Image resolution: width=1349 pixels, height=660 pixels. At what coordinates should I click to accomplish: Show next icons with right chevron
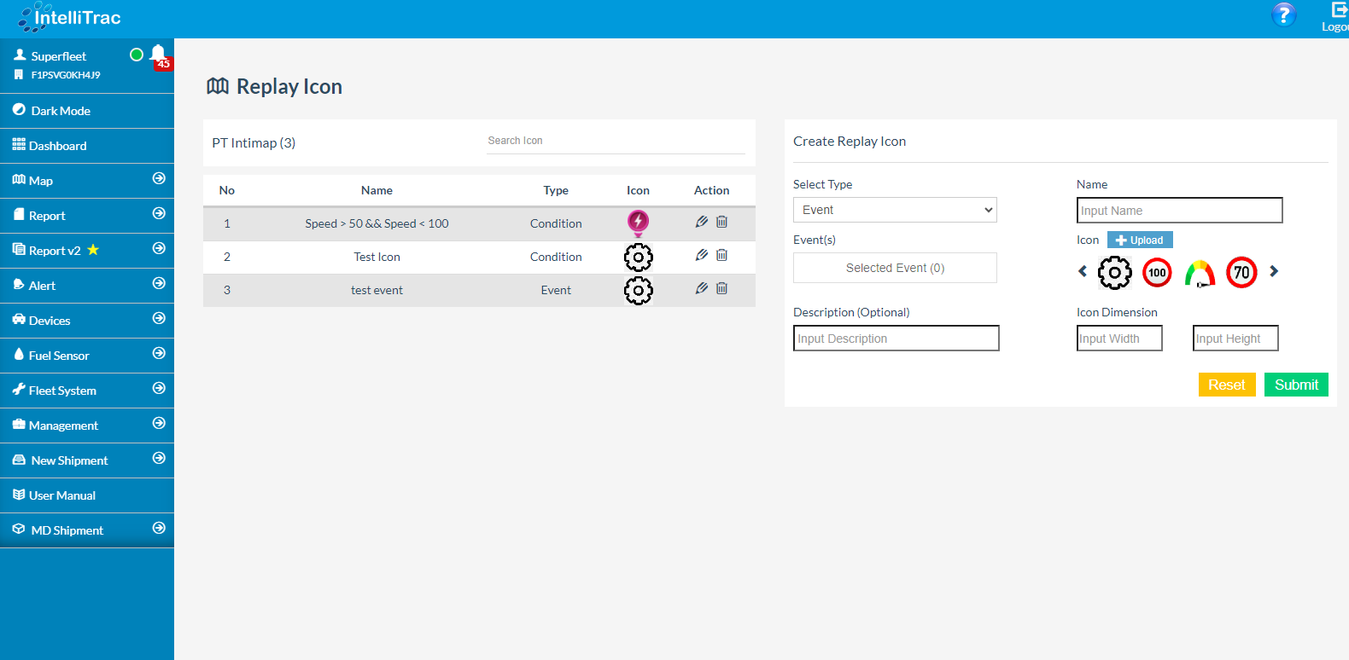pos(1274,271)
